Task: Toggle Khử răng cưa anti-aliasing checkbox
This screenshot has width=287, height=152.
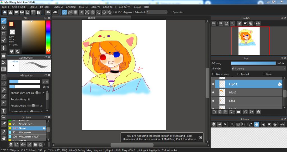Action: coord(116,12)
